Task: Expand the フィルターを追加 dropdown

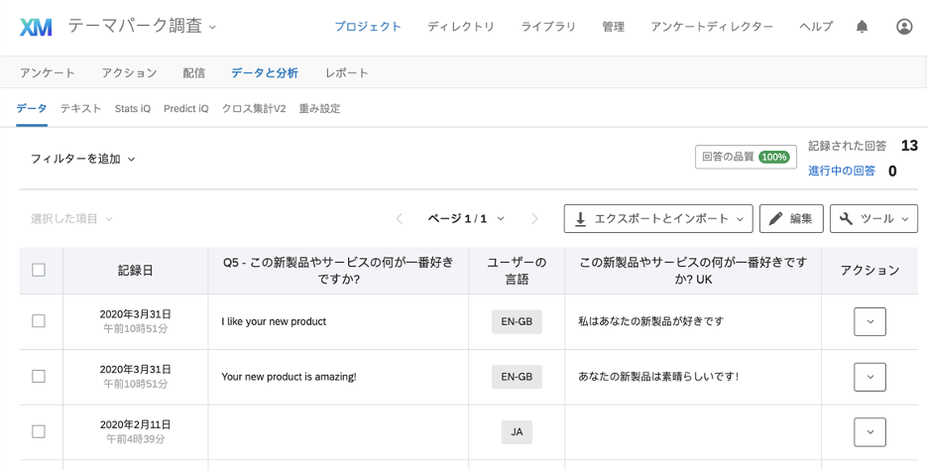Action: (83, 159)
